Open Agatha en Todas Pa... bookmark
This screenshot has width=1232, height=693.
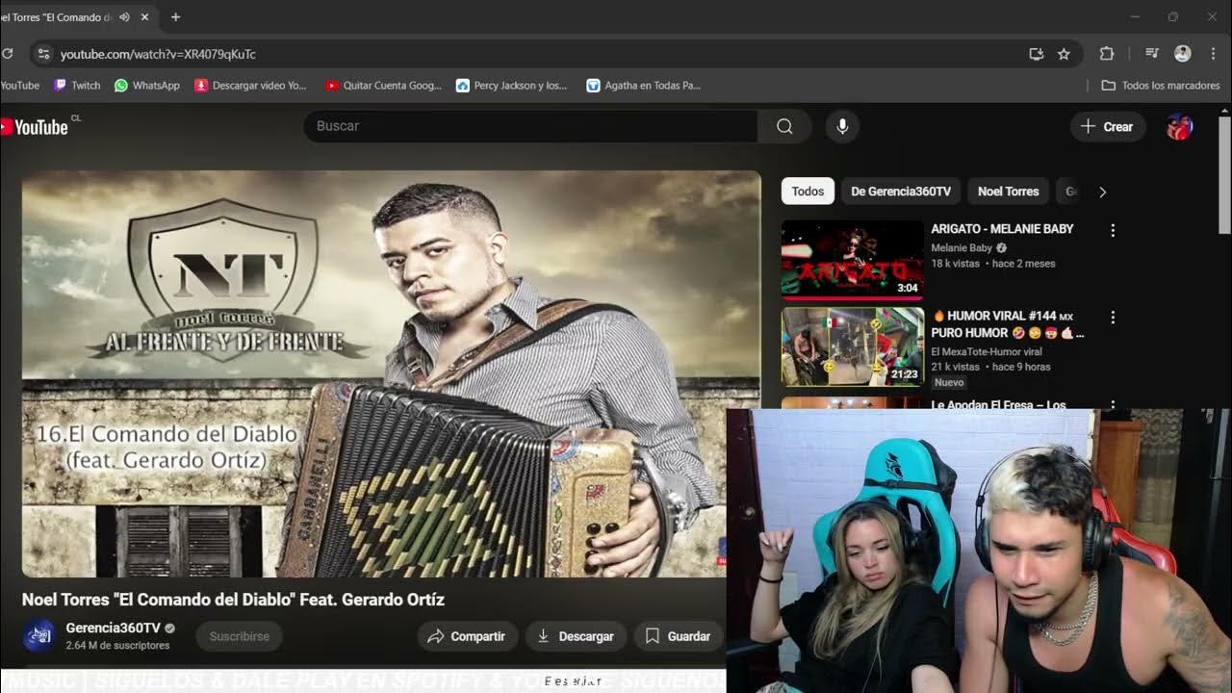click(x=643, y=86)
